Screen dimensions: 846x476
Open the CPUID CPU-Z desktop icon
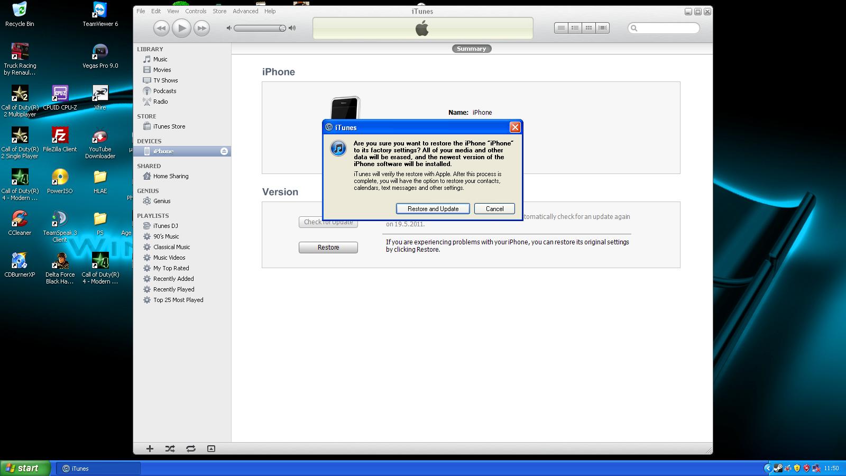pyautogui.click(x=60, y=98)
